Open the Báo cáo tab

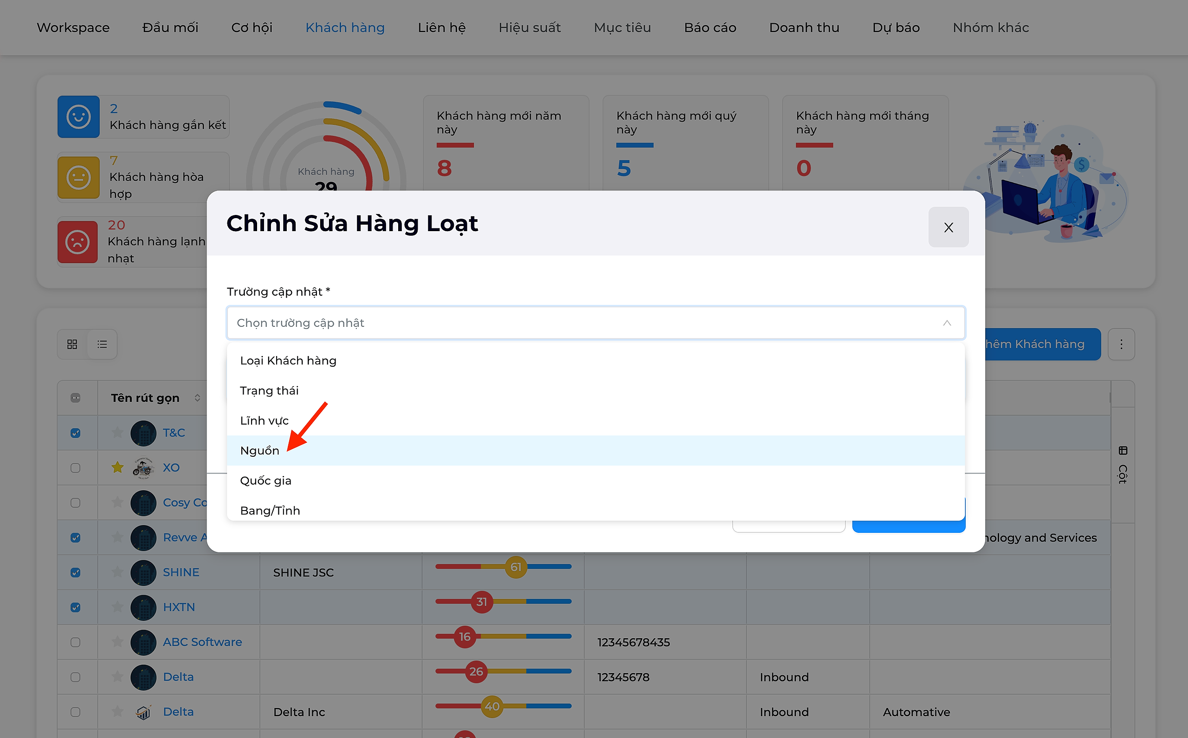pos(710,27)
